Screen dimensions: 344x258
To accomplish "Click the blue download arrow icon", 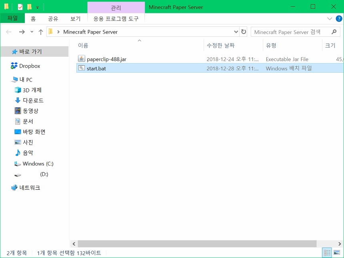I will pyautogui.click(x=18, y=100).
